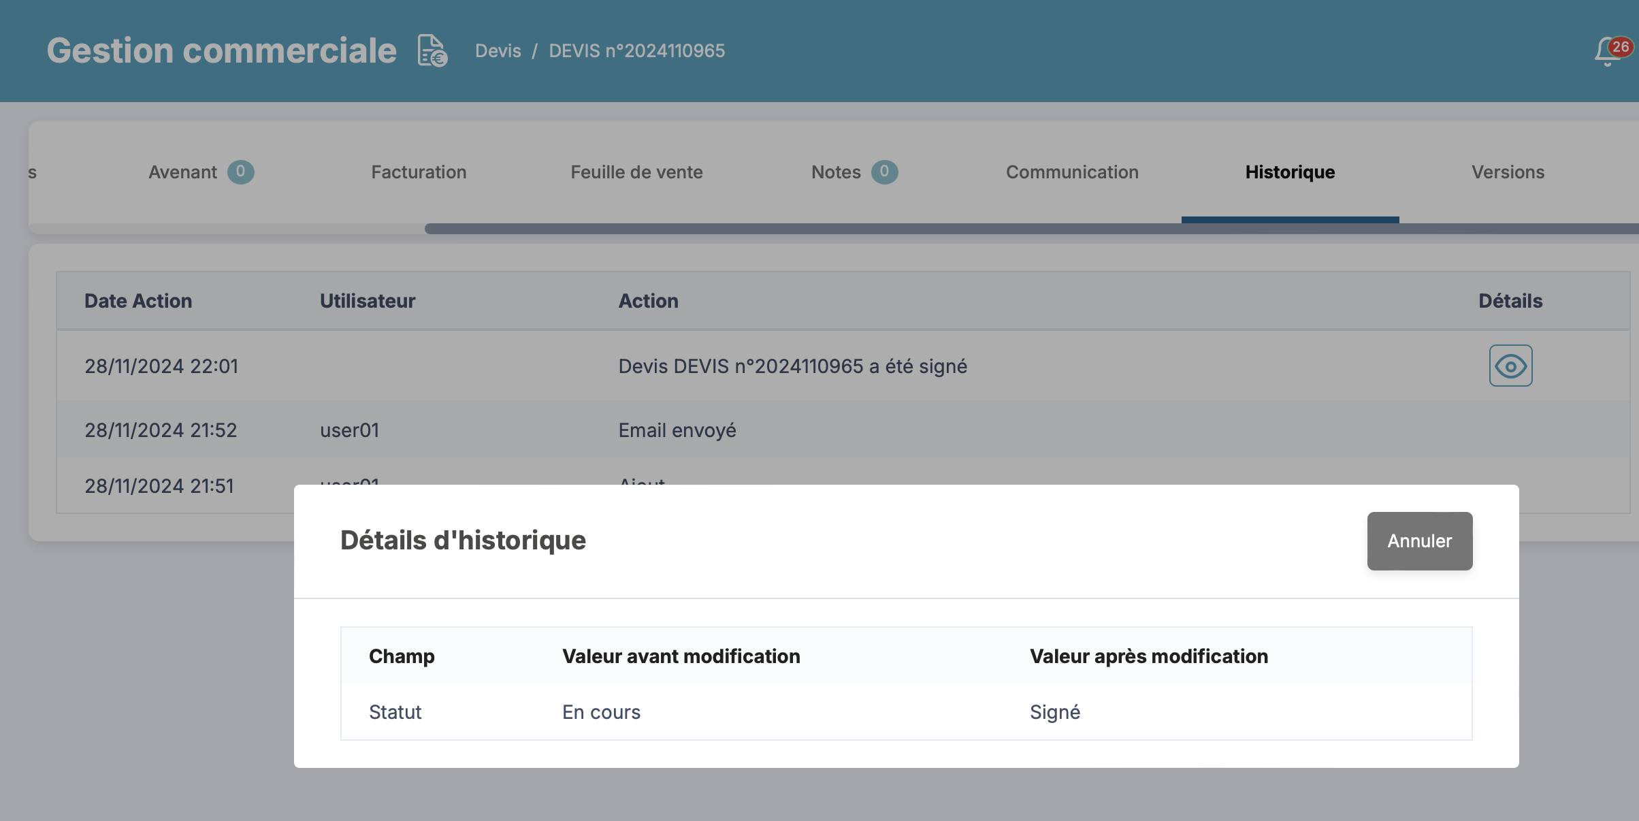The height and width of the screenshot is (821, 1639).
Task: Click the Avenant count badge
Action: tap(240, 172)
